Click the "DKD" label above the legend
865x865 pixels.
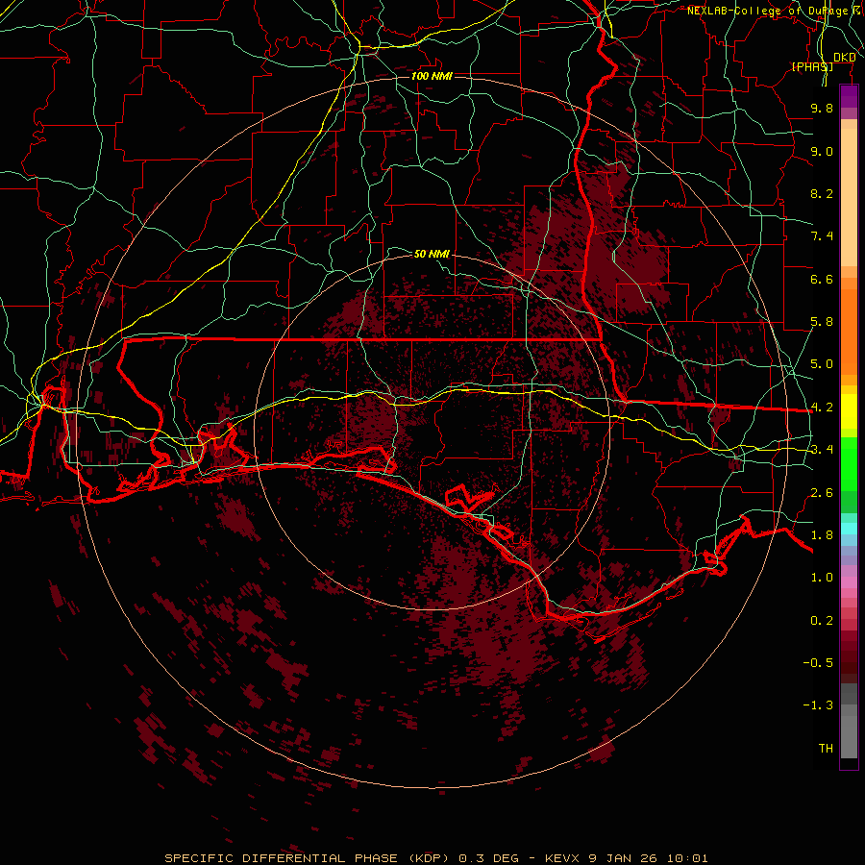(845, 58)
